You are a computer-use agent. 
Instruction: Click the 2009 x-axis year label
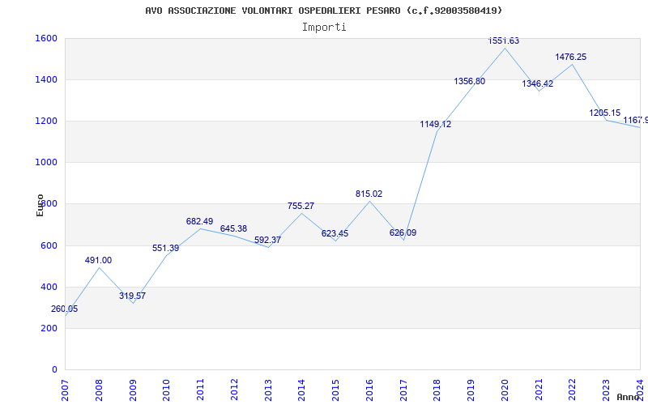point(133,390)
